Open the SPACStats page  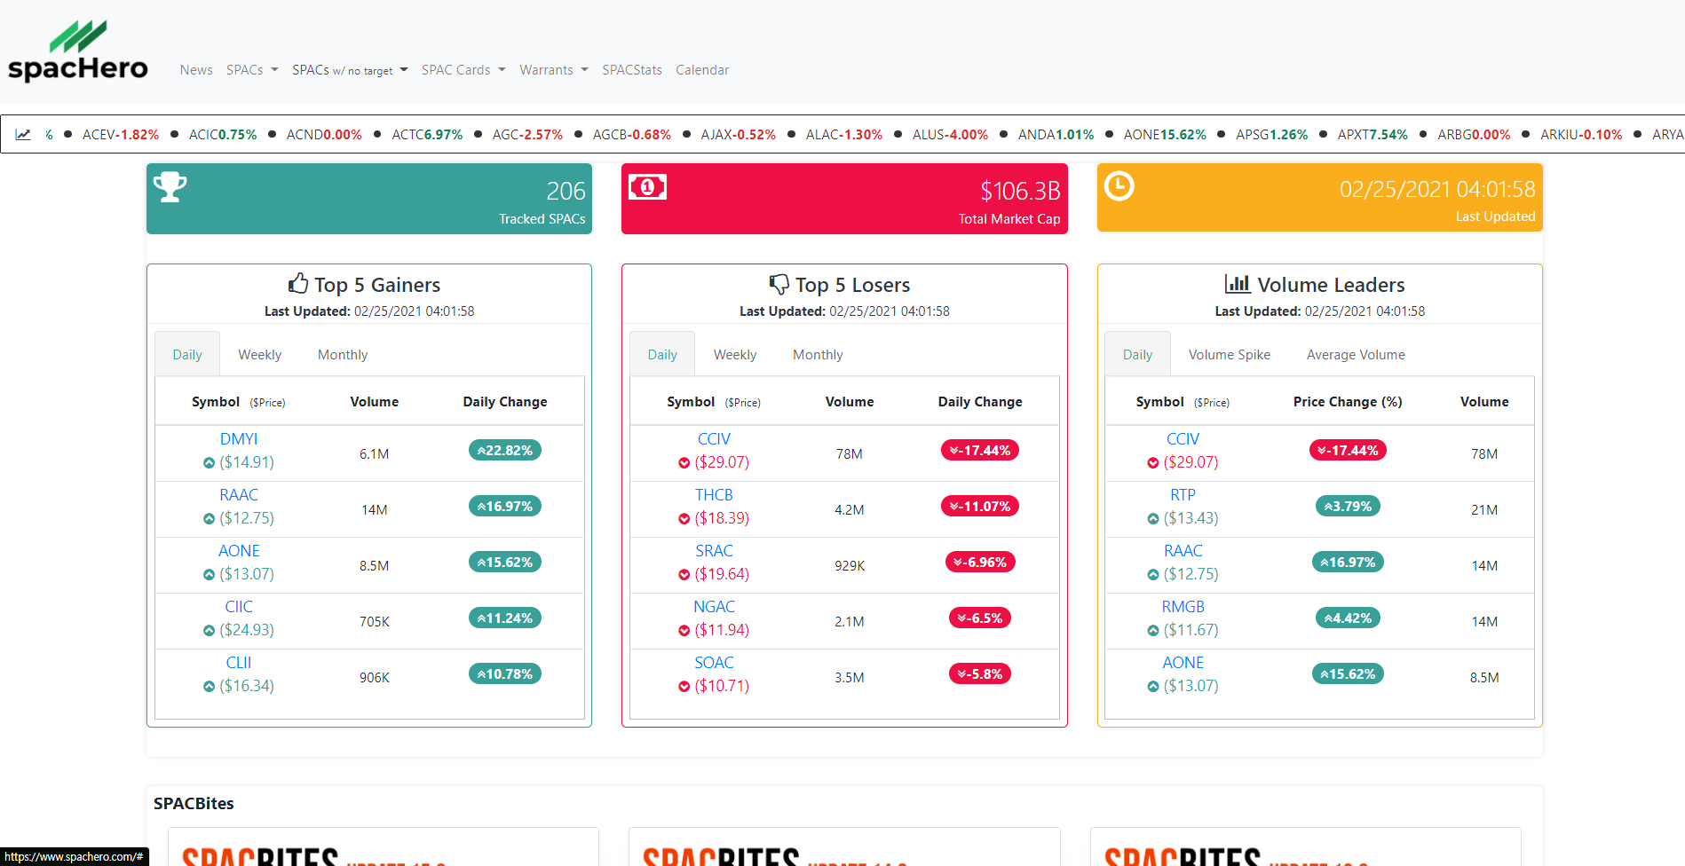click(632, 70)
